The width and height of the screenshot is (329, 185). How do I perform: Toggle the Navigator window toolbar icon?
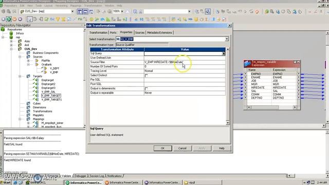[x=80, y=11]
